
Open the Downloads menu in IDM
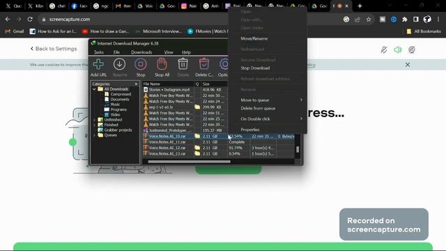[x=141, y=52]
